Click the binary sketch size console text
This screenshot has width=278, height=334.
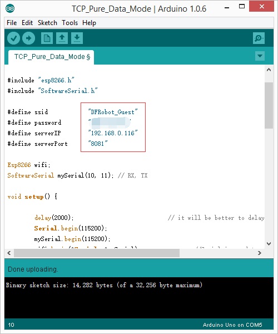(x=104, y=285)
